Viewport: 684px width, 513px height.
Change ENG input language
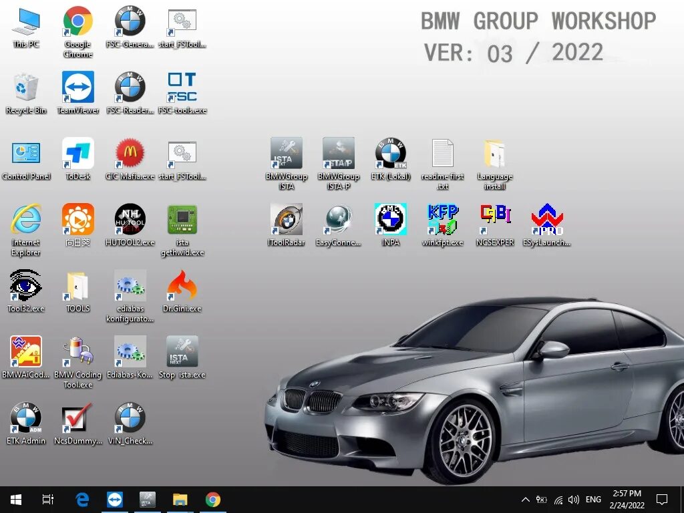click(x=593, y=500)
